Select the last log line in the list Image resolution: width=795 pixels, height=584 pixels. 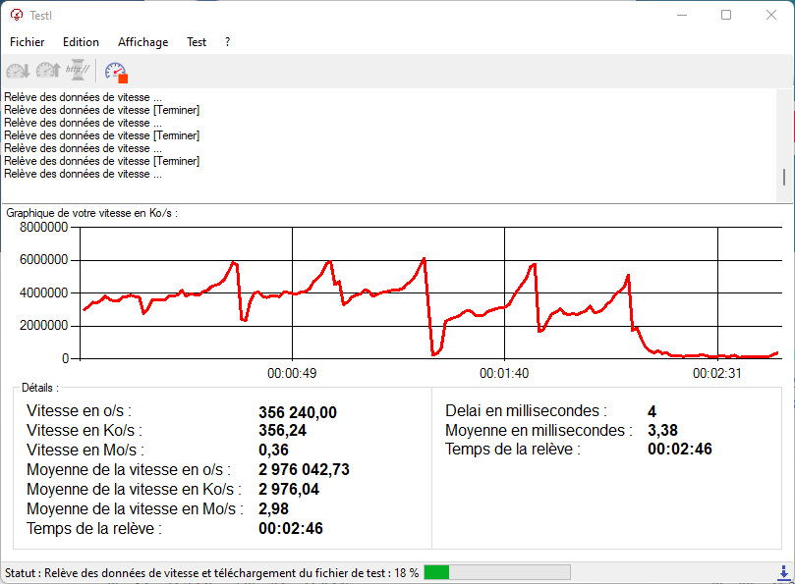[83, 174]
